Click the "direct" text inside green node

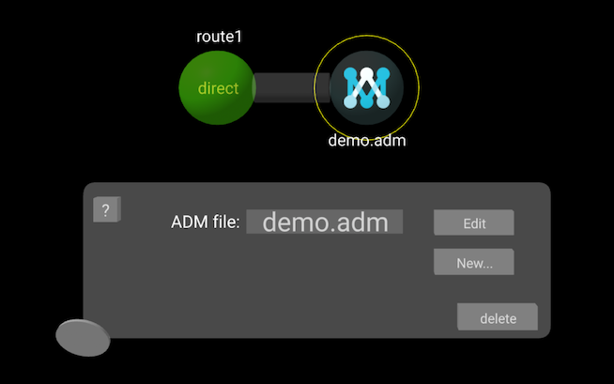coord(218,88)
